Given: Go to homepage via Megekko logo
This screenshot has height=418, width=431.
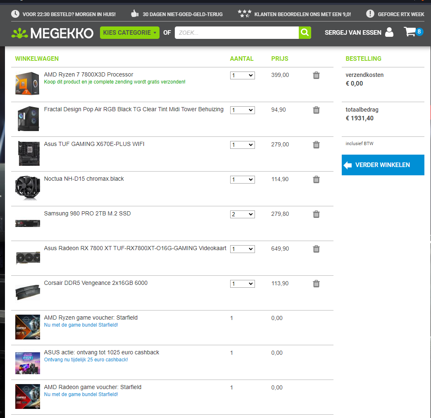Looking at the screenshot, I should tap(52, 33).
